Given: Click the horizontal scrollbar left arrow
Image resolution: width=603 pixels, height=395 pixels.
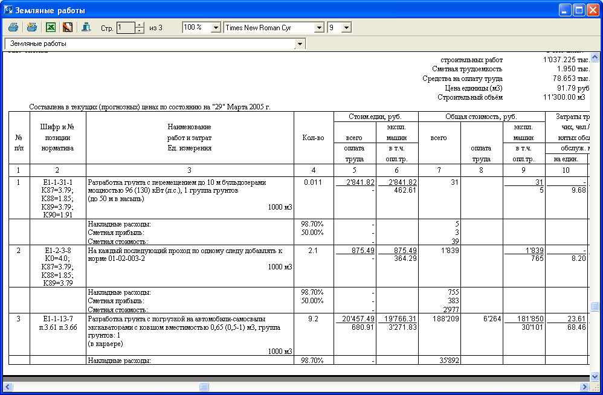Looking at the screenshot, I should (x=8, y=387).
